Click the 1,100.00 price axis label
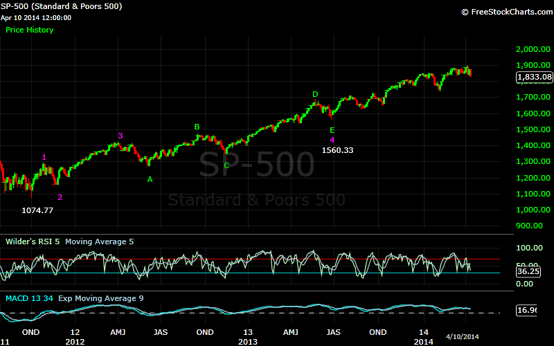The height and width of the screenshot is (346, 554). pyautogui.click(x=533, y=194)
